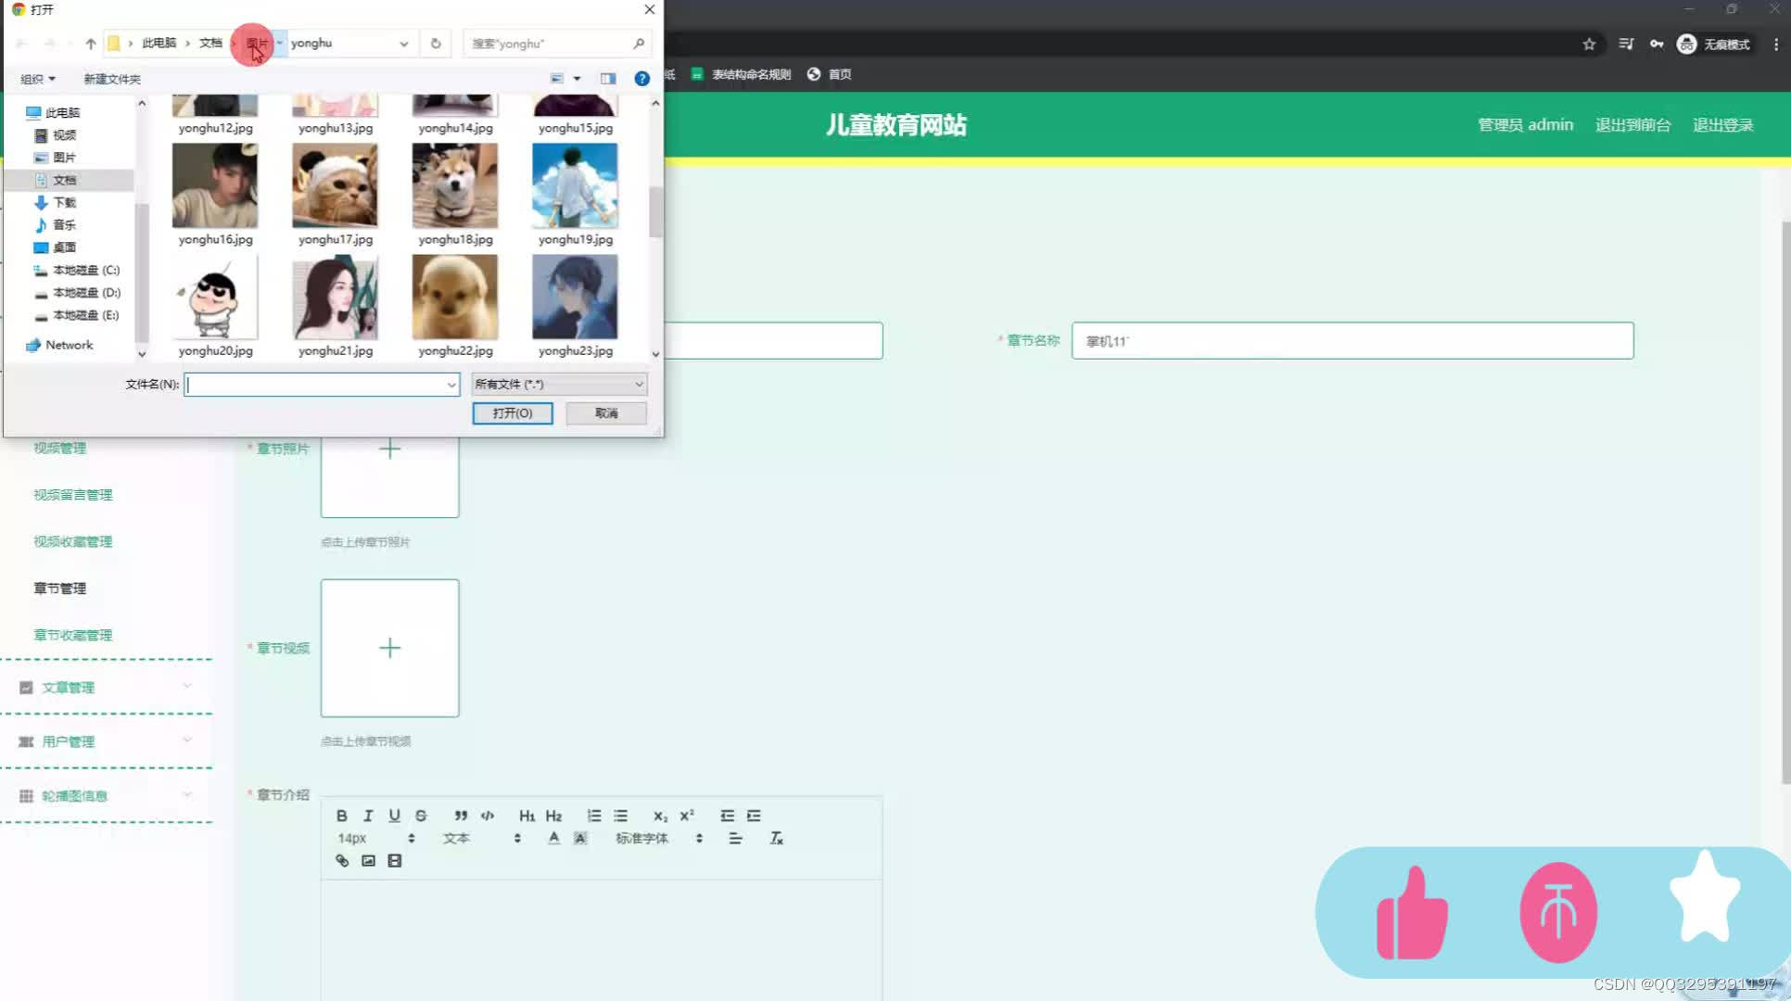
Task: Apply Heading 2 style
Action: (x=553, y=816)
